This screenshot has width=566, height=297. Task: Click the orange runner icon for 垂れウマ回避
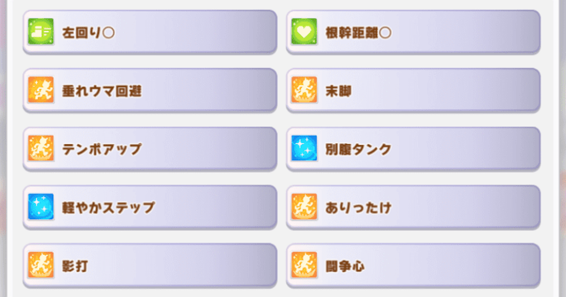pos(41,90)
